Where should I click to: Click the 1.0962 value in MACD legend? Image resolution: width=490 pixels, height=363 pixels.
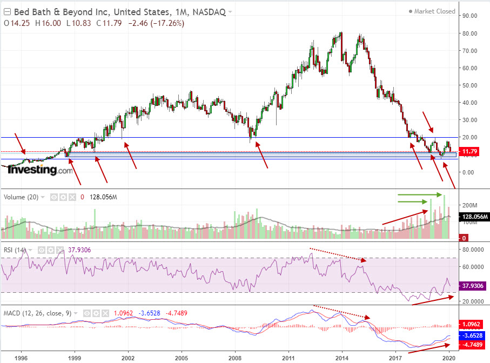tap(123, 313)
